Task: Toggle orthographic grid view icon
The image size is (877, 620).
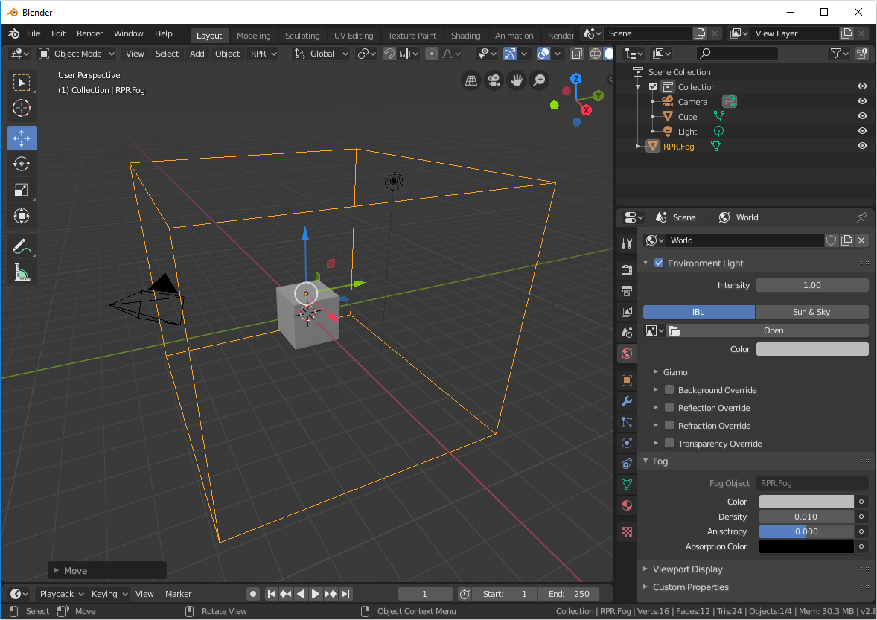Action: 471,81
